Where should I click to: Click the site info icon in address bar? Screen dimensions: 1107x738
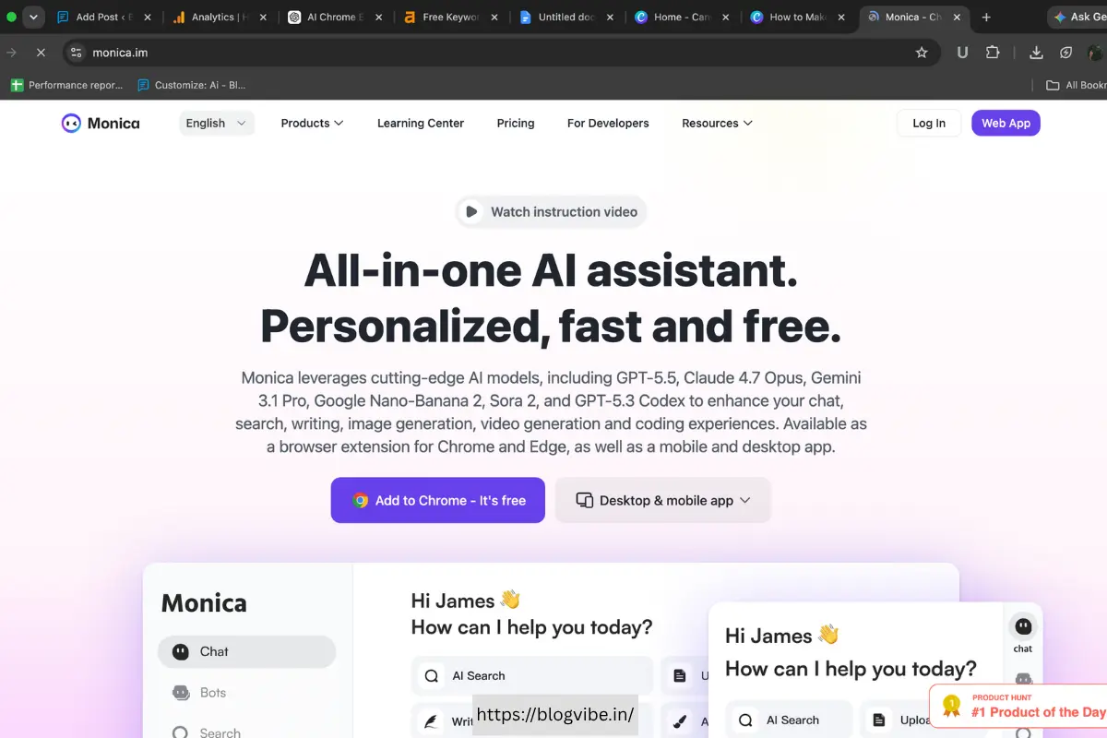[x=76, y=53]
